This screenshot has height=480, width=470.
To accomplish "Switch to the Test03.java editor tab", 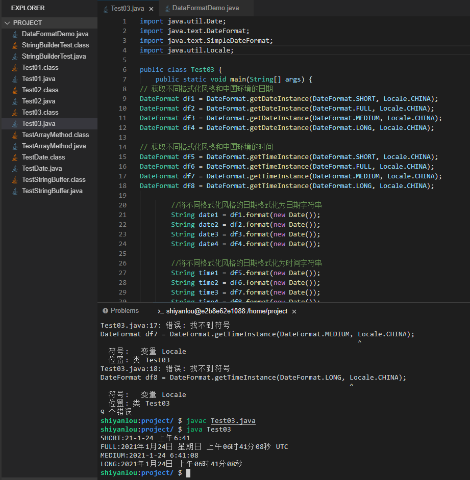I will tap(128, 8).
